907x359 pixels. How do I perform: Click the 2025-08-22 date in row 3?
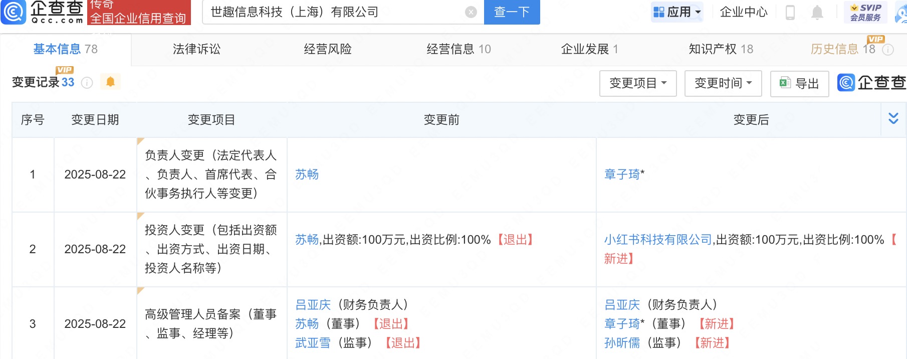point(95,324)
